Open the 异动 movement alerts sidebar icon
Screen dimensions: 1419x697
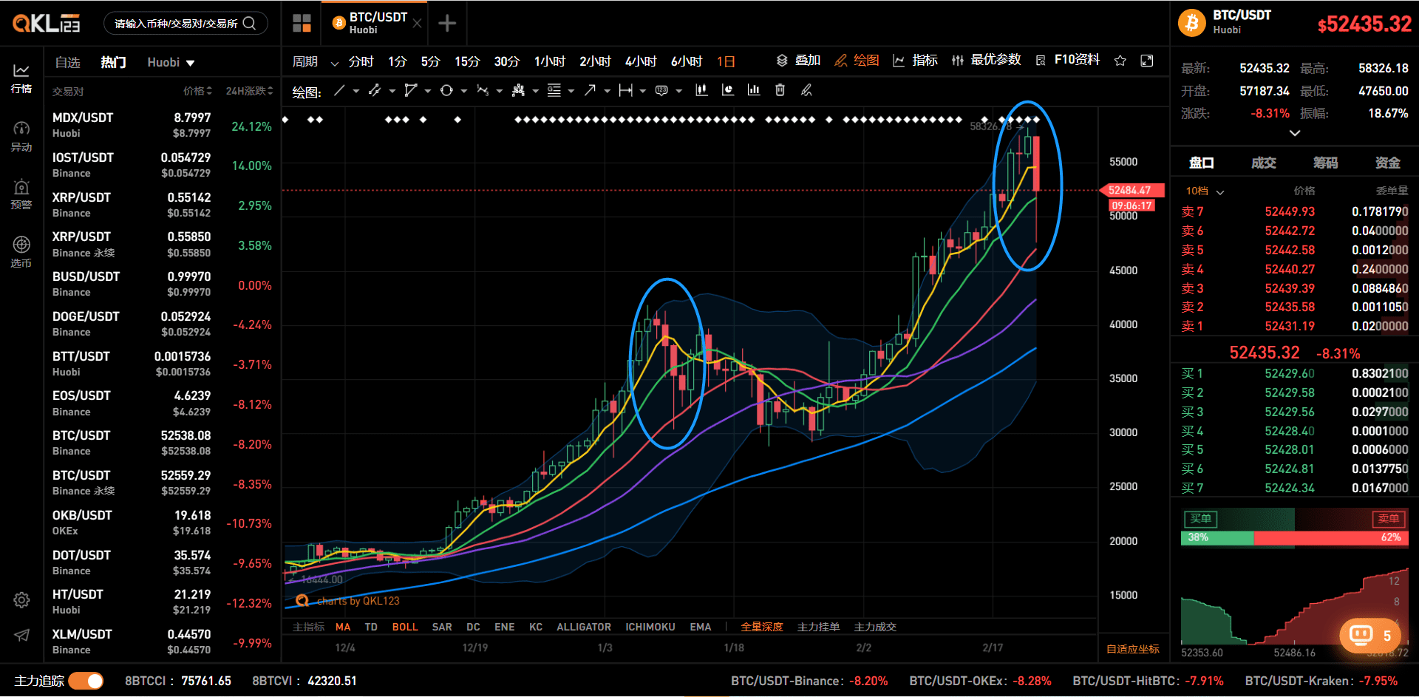tap(21, 137)
